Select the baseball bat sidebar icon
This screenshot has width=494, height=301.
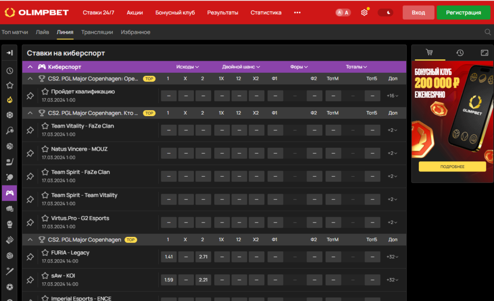(x=10, y=271)
